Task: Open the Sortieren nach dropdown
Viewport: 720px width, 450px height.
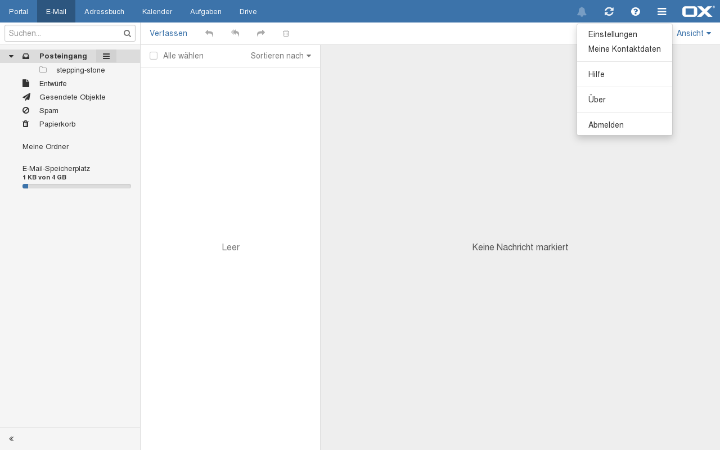Action: (x=281, y=56)
